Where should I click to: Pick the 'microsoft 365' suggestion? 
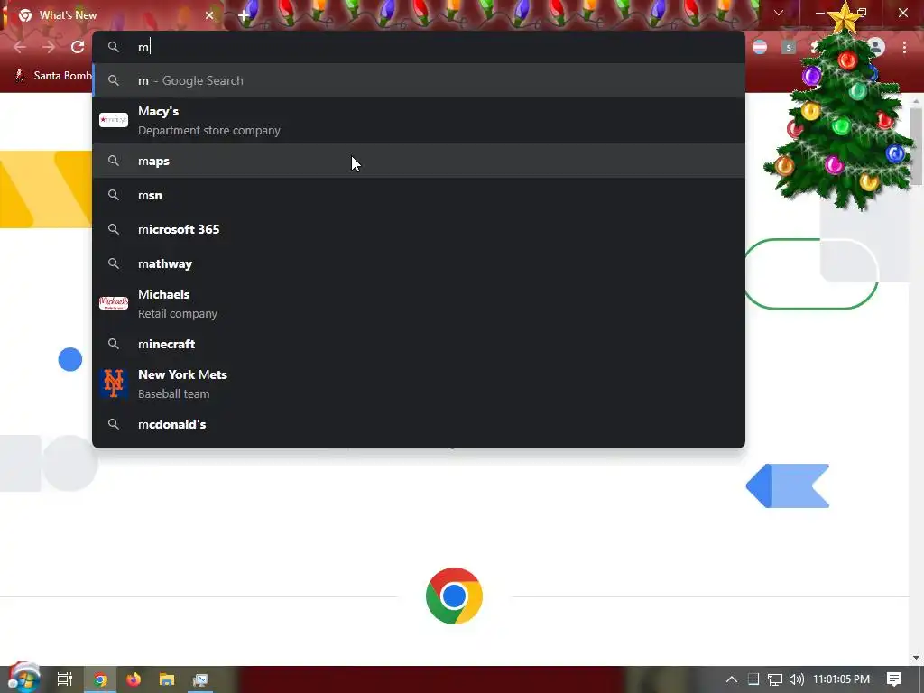(x=419, y=229)
